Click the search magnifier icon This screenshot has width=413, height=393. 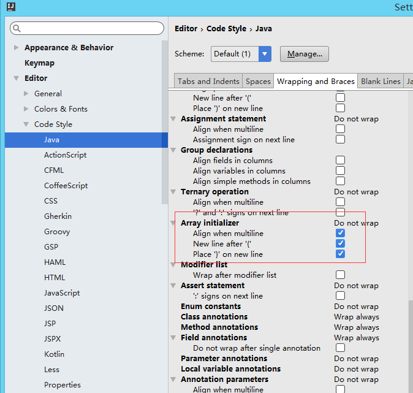[17, 28]
